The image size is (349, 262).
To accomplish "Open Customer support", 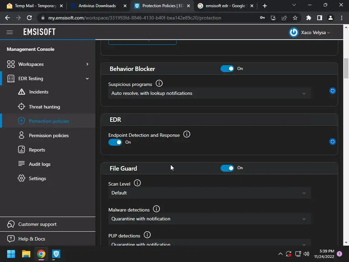I will tap(37, 224).
